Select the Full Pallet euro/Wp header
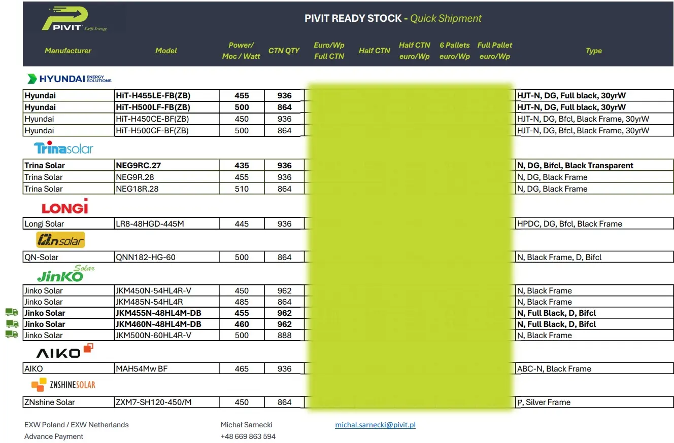Screen dimensions: 674x443 pos(495,51)
